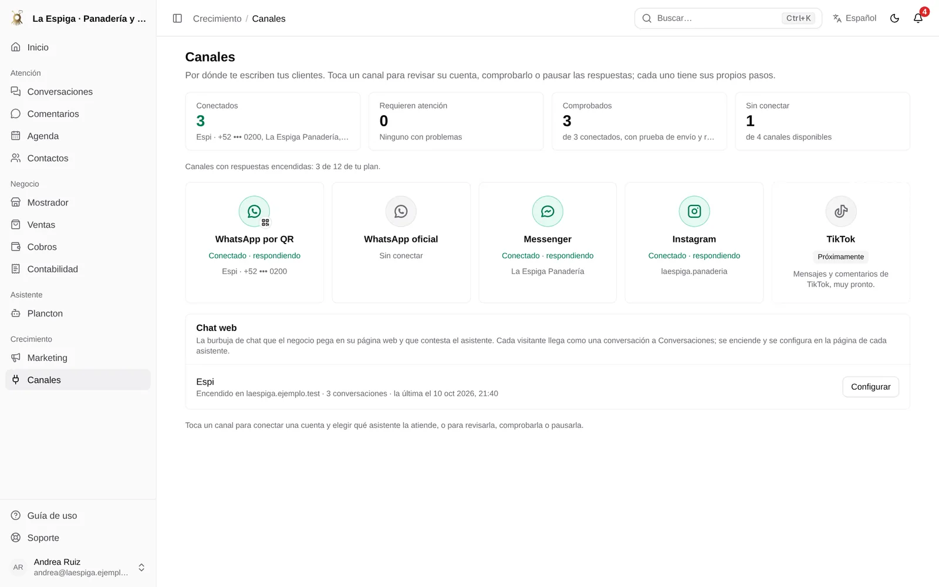Open Comentarios section

78,114
